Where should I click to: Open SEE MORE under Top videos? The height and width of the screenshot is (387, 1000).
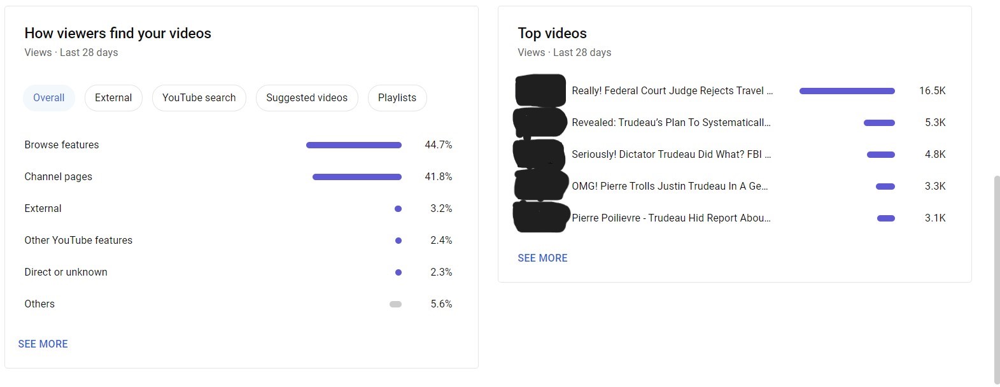[542, 258]
